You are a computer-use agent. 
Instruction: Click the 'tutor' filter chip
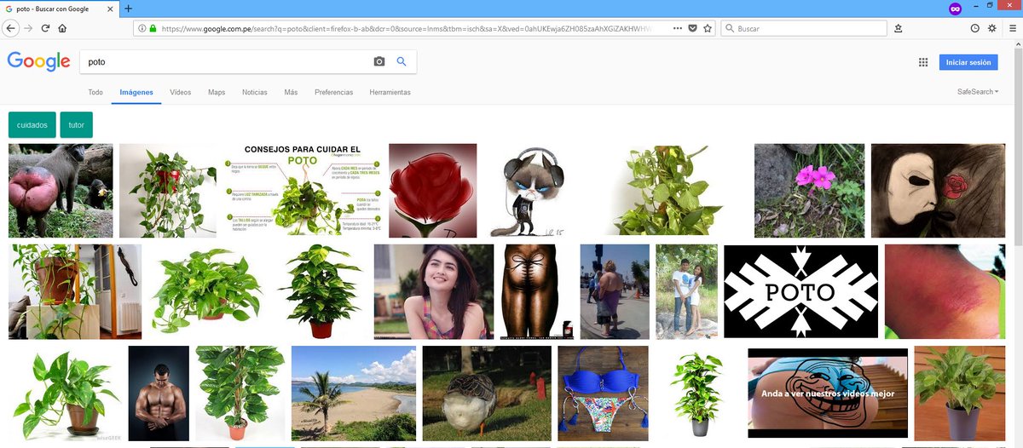pyautogui.click(x=77, y=124)
